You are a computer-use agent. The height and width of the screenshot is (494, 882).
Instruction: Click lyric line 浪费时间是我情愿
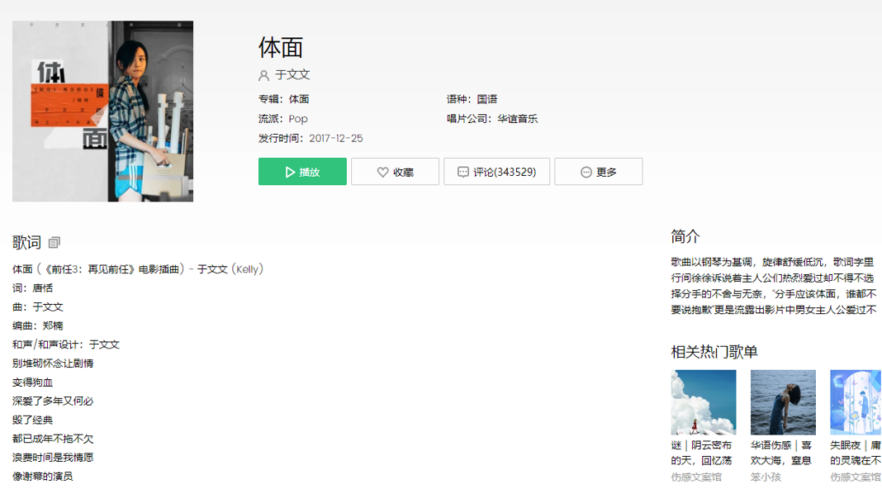pyautogui.click(x=53, y=458)
